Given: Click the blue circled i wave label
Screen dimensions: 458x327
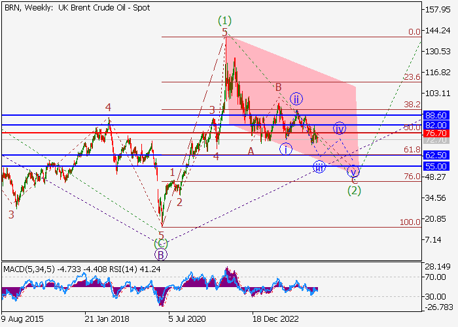Looking at the screenshot, I should coord(286,149).
